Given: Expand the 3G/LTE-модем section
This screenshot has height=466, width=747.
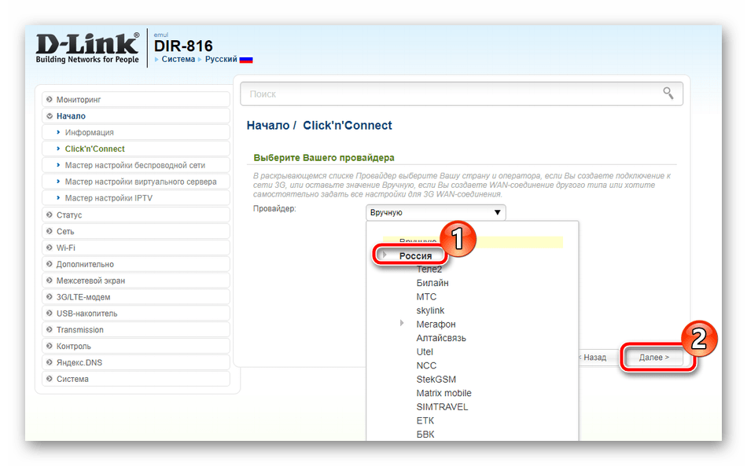Looking at the screenshot, I should (136, 297).
